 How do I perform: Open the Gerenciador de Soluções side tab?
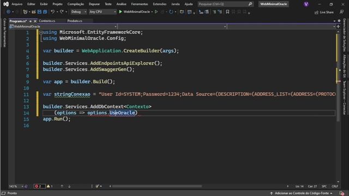tap(344, 35)
